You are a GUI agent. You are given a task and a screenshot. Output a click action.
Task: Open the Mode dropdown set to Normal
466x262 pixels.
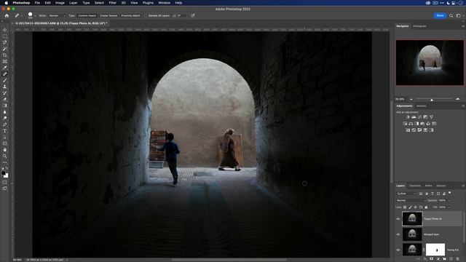coord(57,15)
